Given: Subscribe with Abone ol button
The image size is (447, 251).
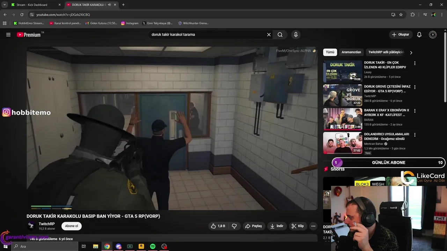Looking at the screenshot, I should [72, 226].
